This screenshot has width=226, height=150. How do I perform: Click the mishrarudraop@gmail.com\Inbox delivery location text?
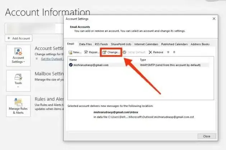click(116, 112)
